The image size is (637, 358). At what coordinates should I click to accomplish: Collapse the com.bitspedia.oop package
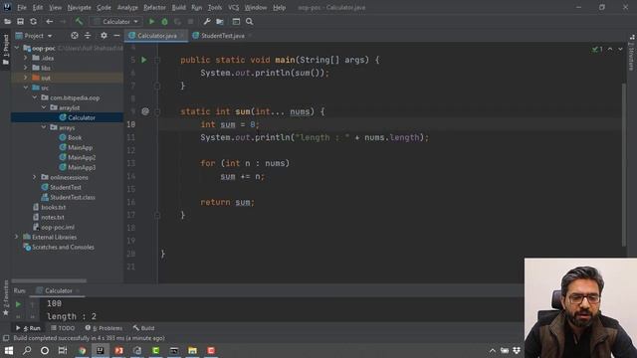tap(35, 97)
